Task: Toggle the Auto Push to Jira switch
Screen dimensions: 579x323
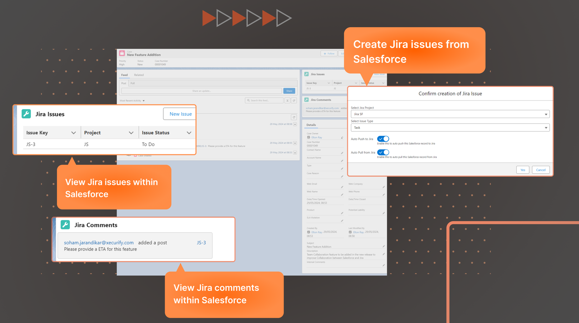Action: click(383, 139)
